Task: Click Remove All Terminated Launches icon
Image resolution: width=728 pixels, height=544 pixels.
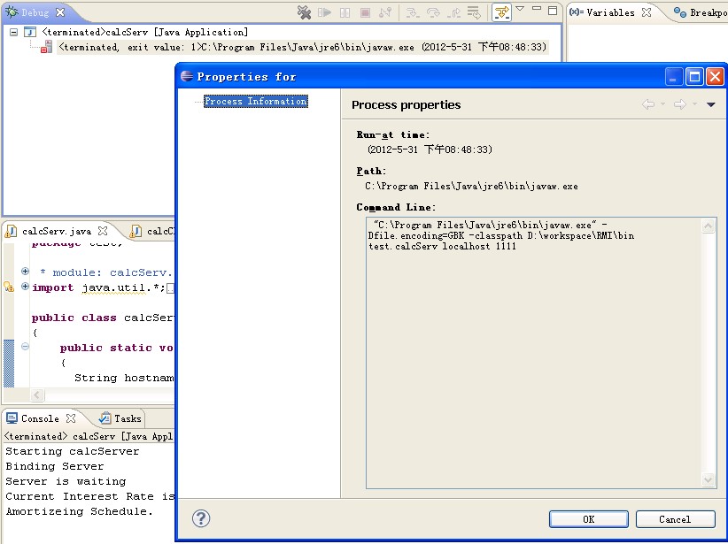Action: (304, 12)
